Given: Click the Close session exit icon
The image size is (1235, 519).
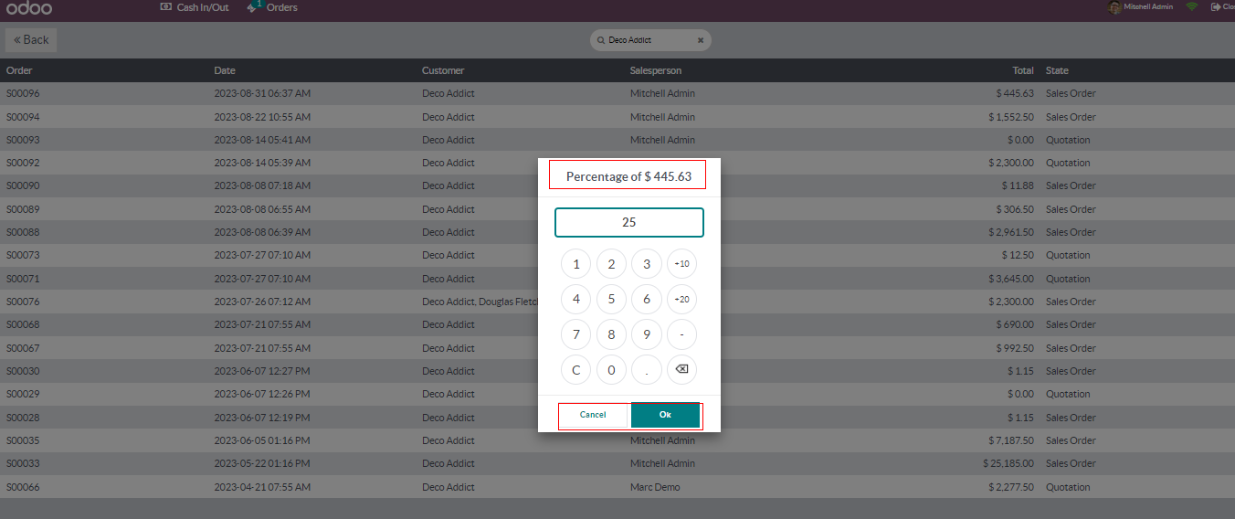Looking at the screenshot, I should point(1216,7).
